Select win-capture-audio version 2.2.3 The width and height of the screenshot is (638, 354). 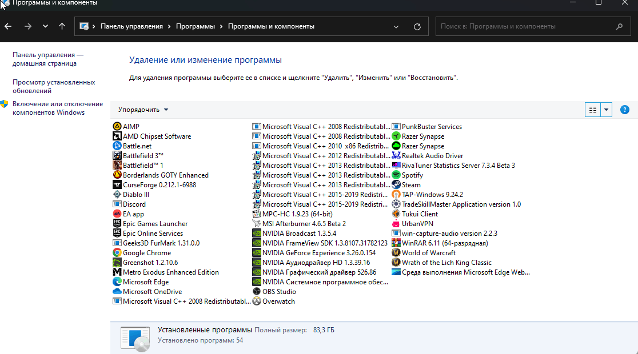444,234
